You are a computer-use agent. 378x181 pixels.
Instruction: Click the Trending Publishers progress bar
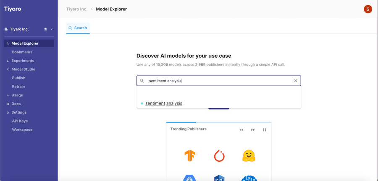219,122
